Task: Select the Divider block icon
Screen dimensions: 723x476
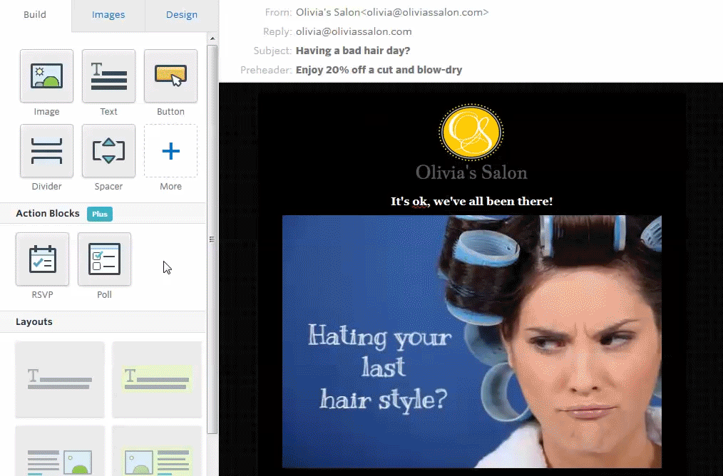Action: (x=46, y=150)
